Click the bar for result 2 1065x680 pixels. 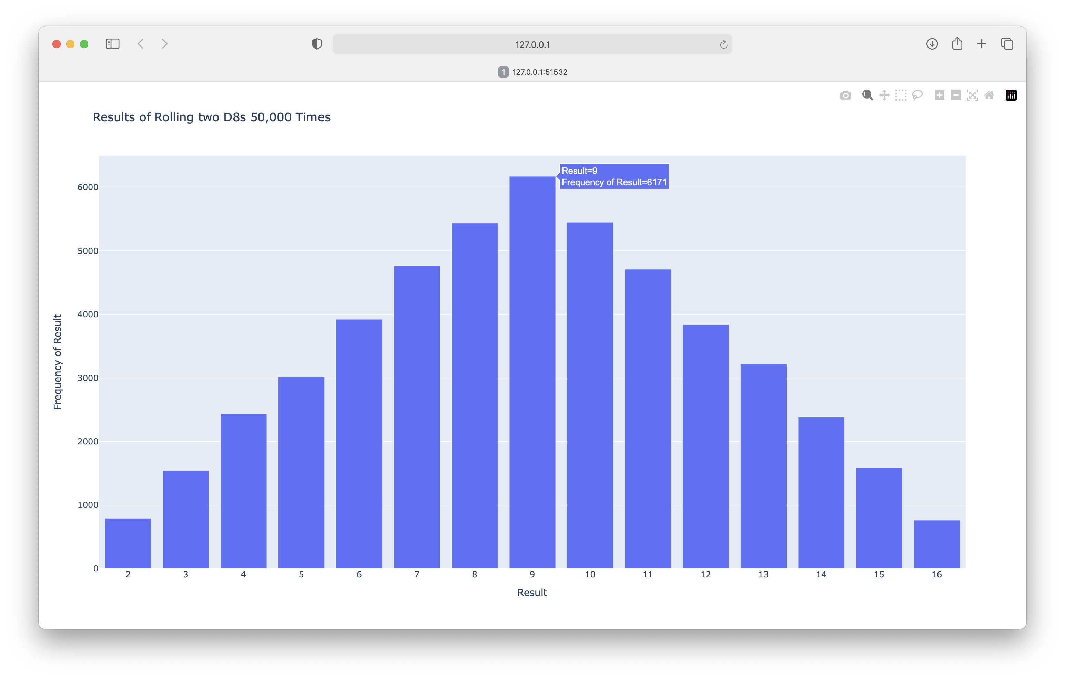click(x=128, y=543)
